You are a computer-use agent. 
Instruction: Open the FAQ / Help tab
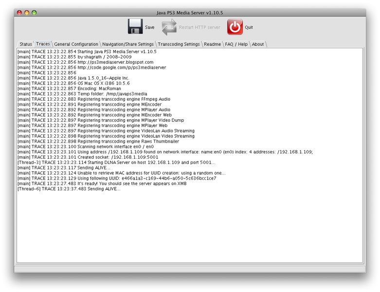tap(236, 44)
